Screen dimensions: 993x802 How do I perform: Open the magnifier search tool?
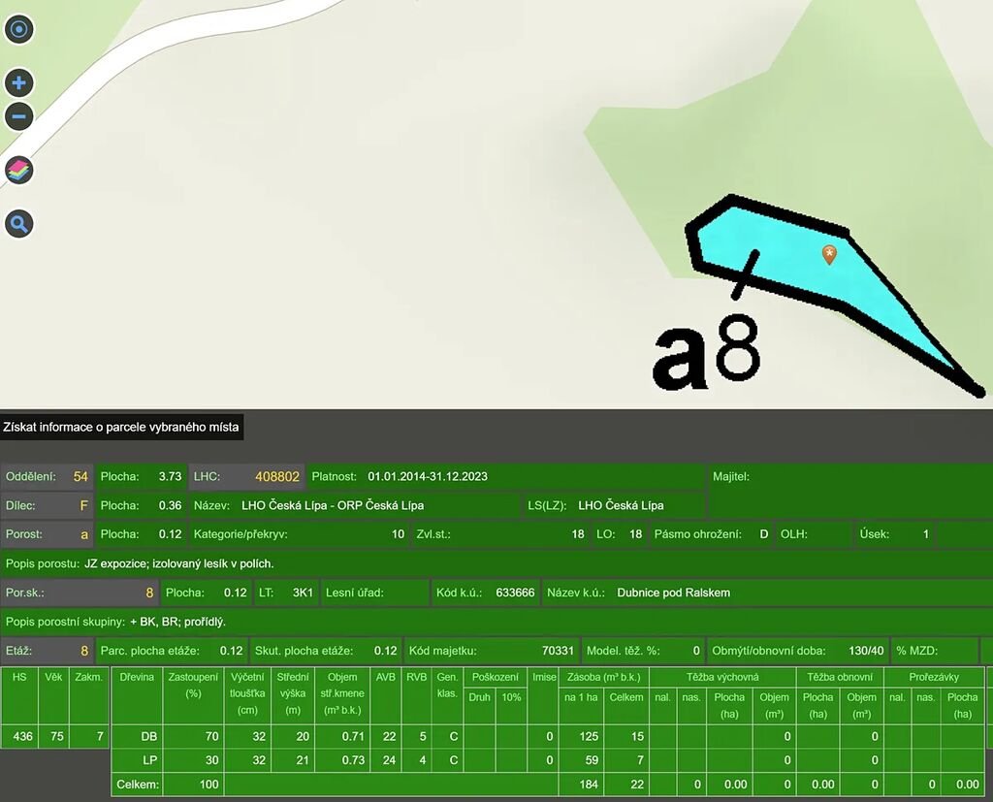(18, 225)
